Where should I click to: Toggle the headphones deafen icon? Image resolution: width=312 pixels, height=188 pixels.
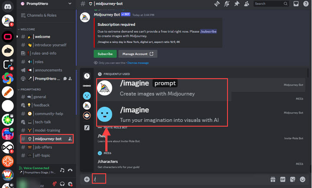pyautogui.click(x=62, y=184)
